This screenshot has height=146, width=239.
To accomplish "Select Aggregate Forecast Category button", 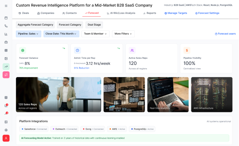I will click(35, 25).
